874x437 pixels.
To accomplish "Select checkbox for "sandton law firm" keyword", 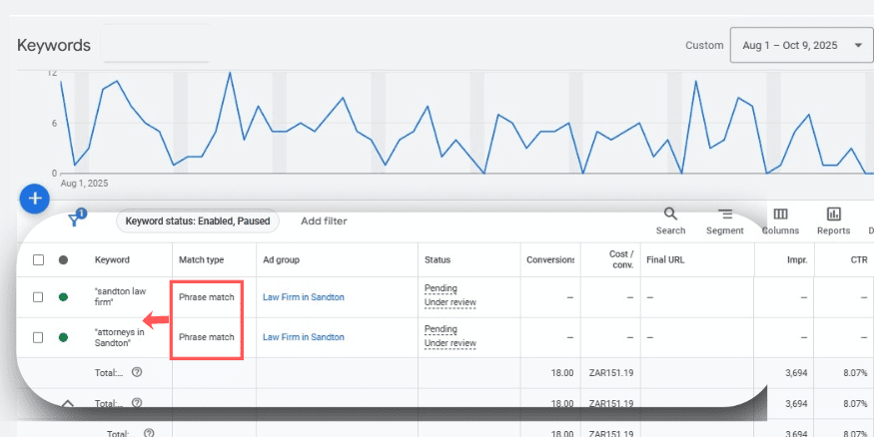I will coord(38,296).
